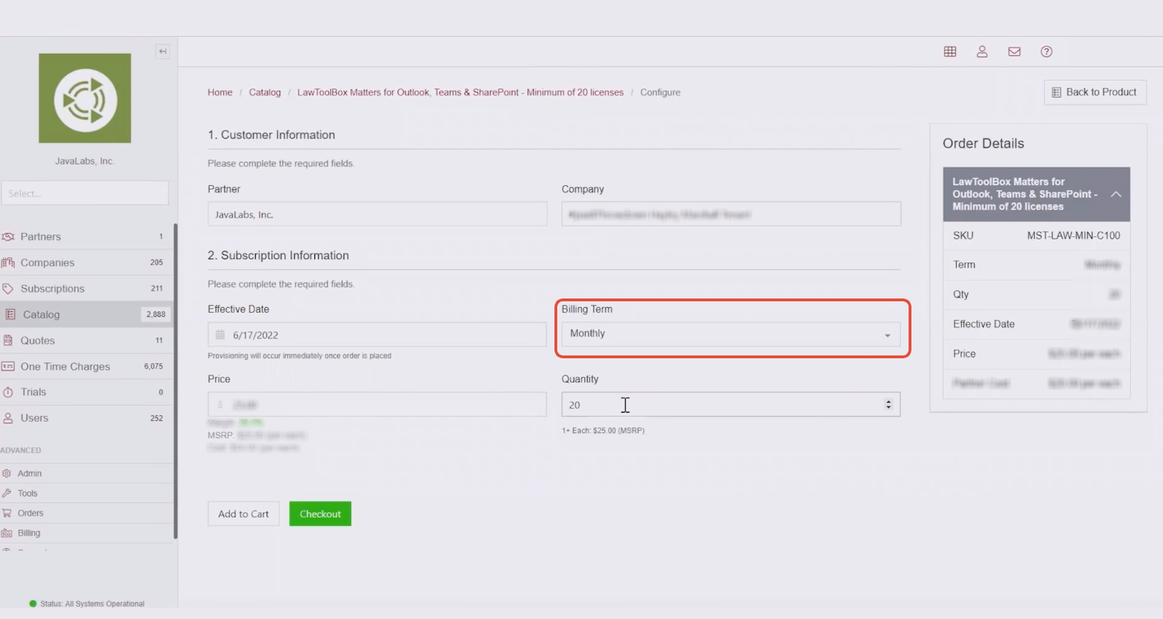Open Partners in the sidebar
Image resolution: width=1163 pixels, height=619 pixels.
(86, 236)
